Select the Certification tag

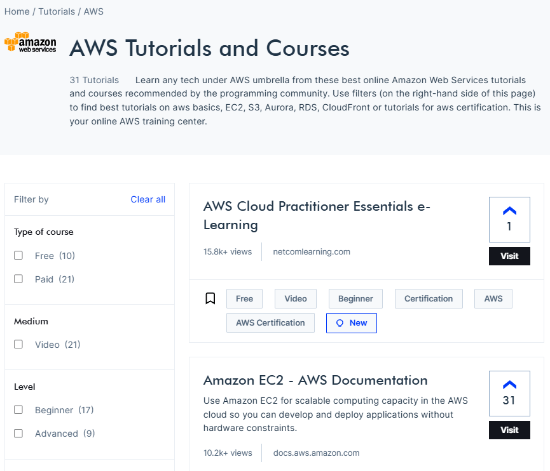tap(429, 299)
